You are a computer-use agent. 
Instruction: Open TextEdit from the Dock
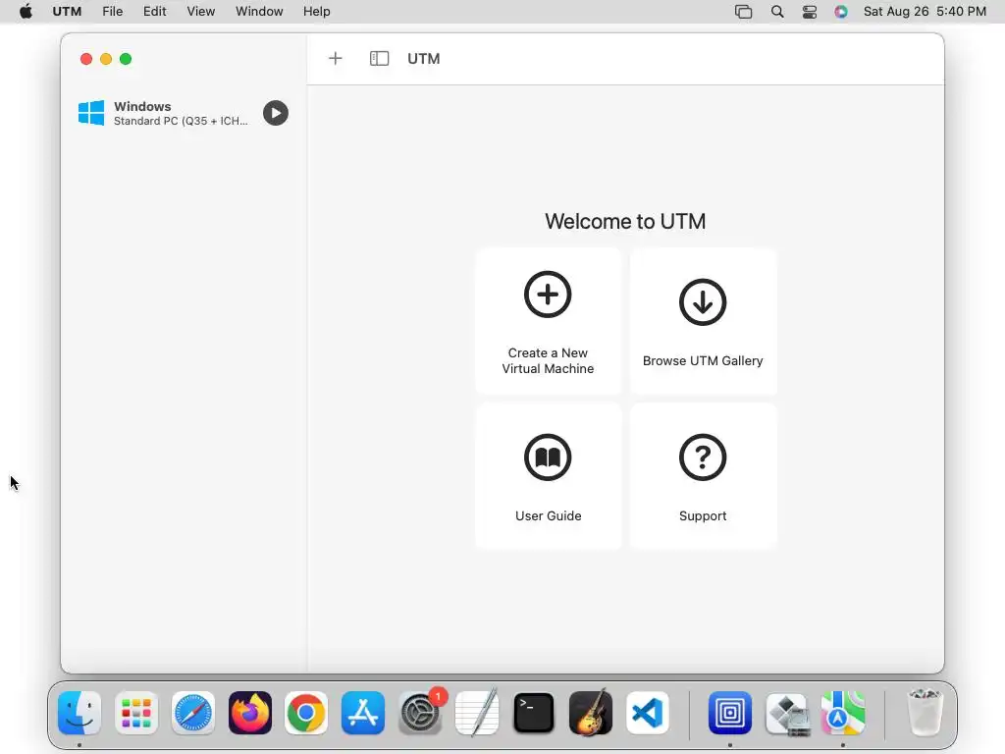click(477, 713)
